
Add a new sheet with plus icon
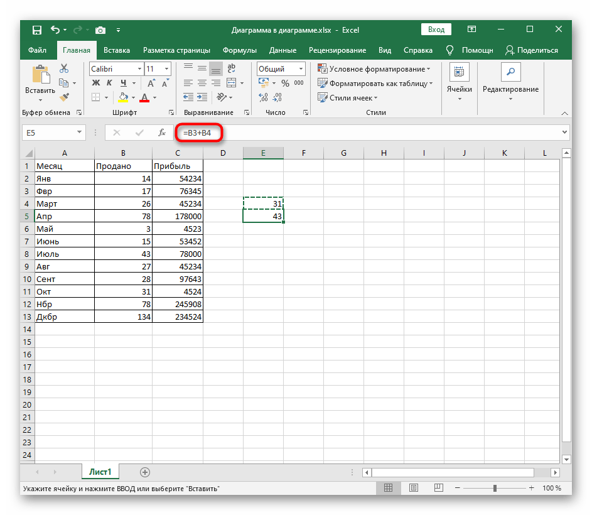coord(145,472)
